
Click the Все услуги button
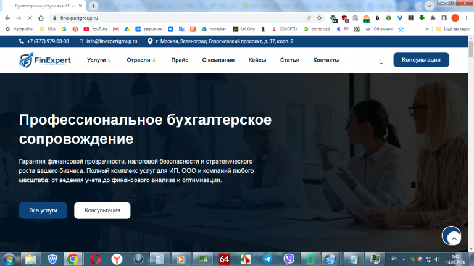[43, 210]
